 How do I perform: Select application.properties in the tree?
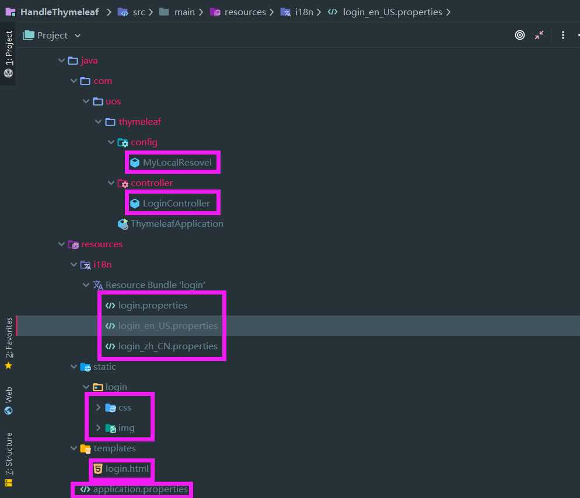(x=141, y=489)
